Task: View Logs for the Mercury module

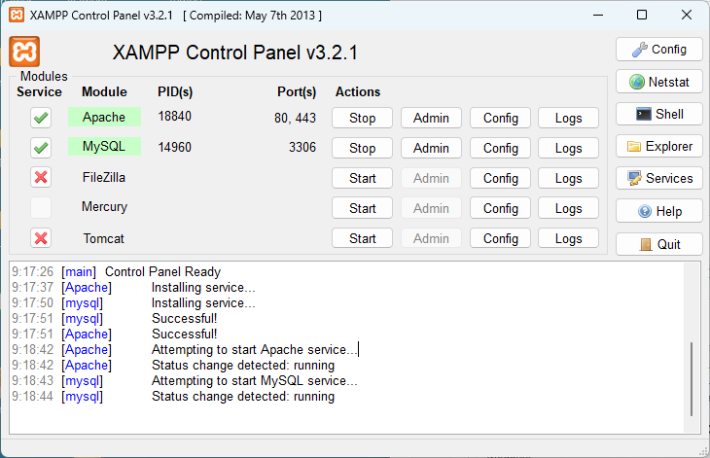Action: point(569,208)
